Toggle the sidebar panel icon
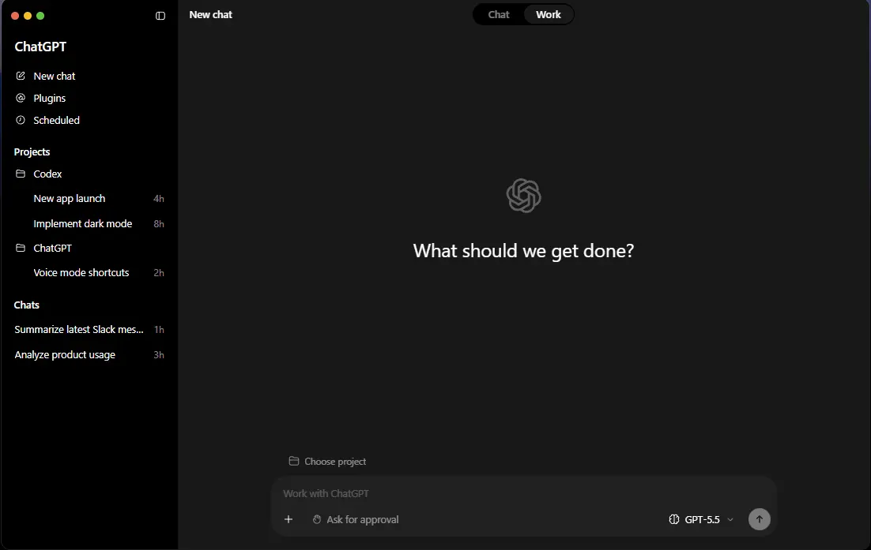The width and height of the screenshot is (871, 550). point(160,16)
